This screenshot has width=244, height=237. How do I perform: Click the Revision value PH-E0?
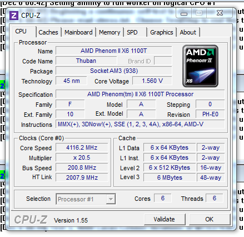210,114
